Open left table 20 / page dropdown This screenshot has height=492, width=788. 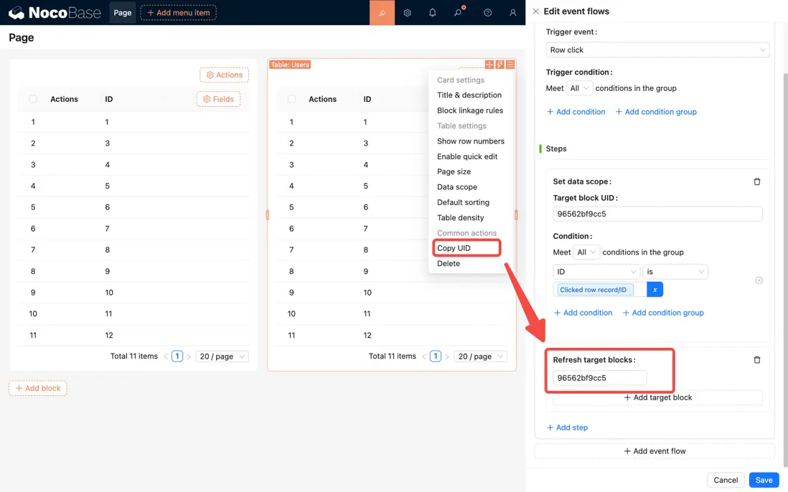tap(222, 356)
